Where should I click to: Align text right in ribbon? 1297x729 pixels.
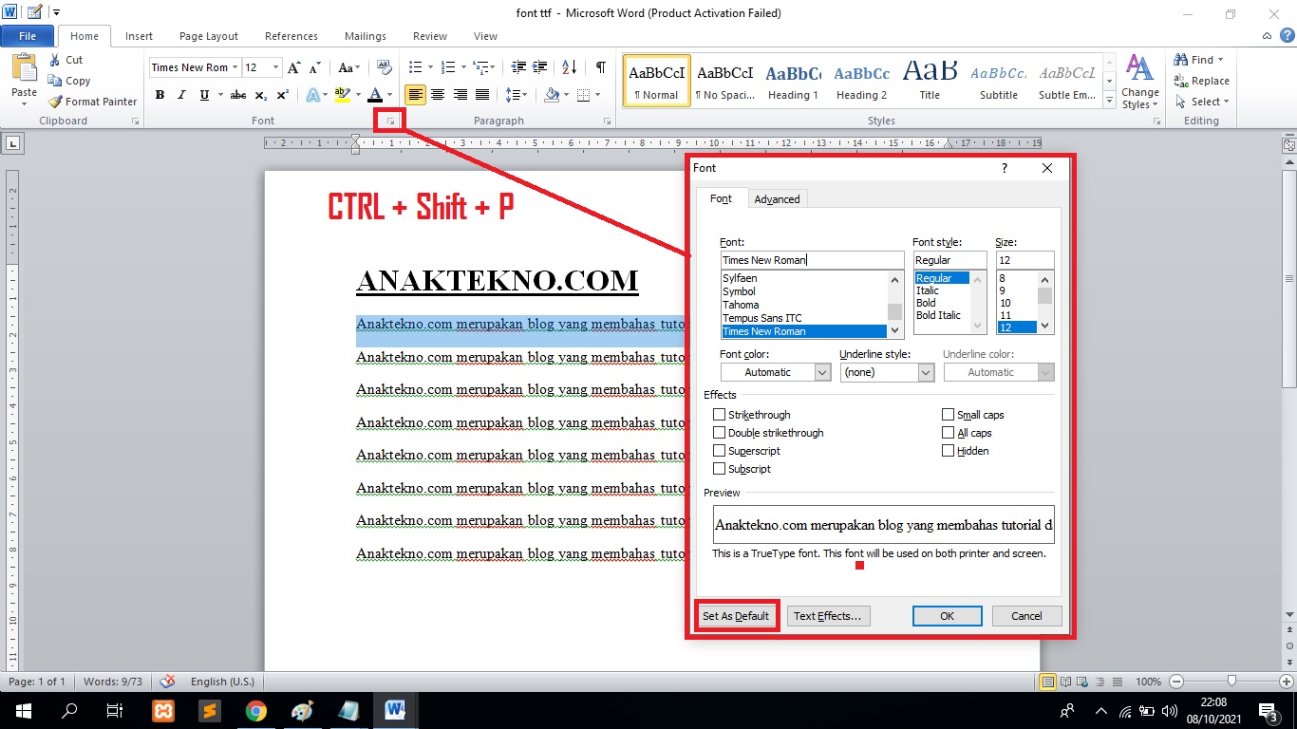460,95
